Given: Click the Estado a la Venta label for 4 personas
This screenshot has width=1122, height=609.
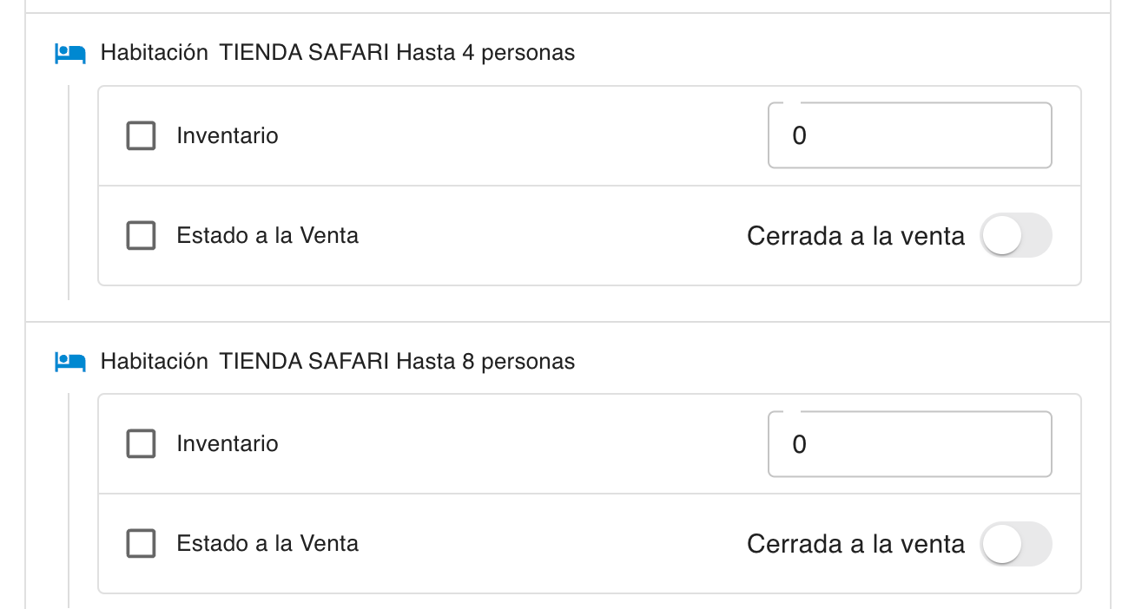Looking at the screenshot, I should point(267,235).
